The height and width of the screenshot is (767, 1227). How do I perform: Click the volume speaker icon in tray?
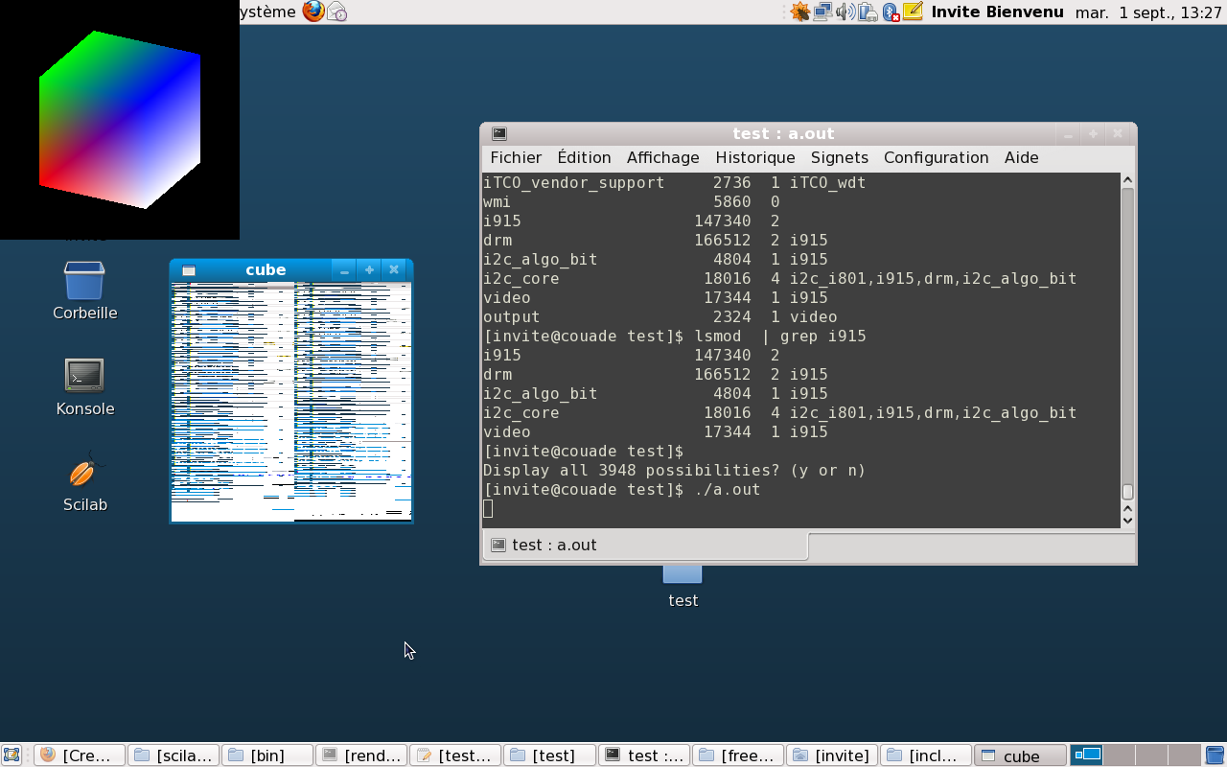coord(845,12)
